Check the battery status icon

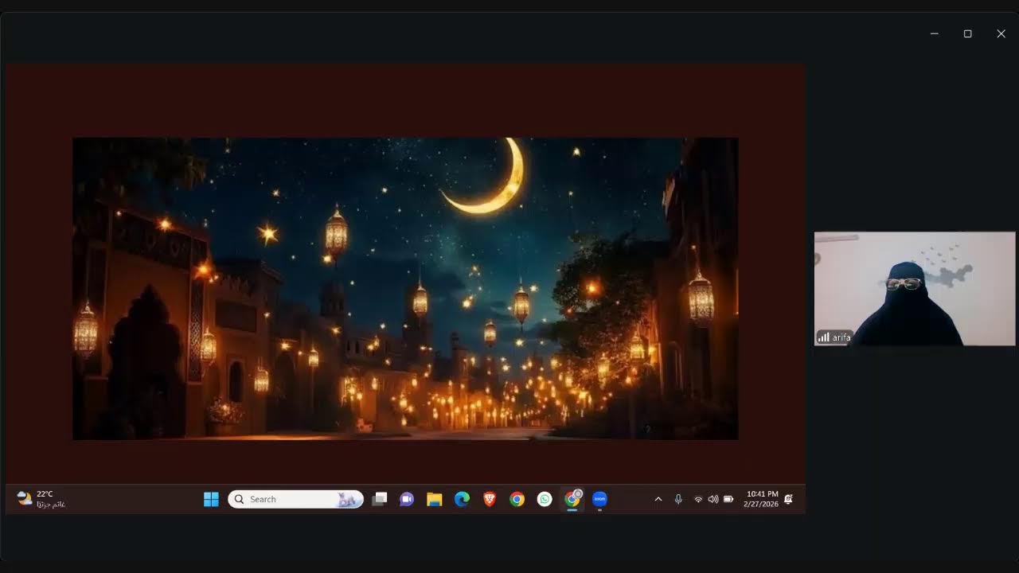(x=728, y=499)
